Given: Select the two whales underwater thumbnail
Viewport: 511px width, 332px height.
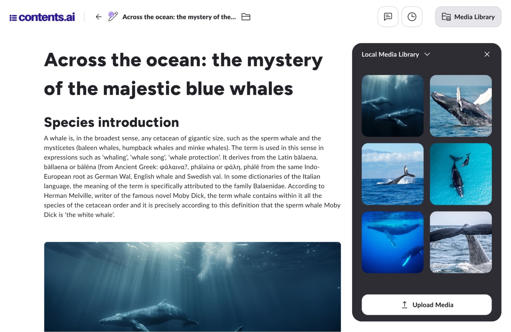Looking at the screenshot, I should pos(392,106).
